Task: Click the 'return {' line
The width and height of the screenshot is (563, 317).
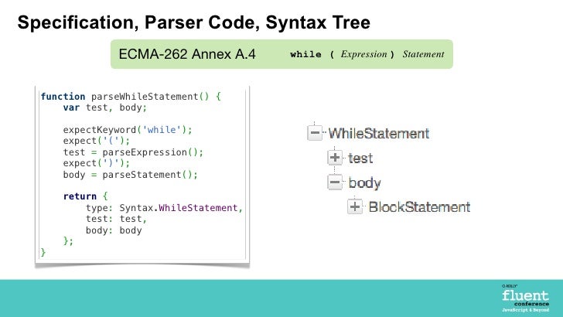Action: click(x=85, y=196)
